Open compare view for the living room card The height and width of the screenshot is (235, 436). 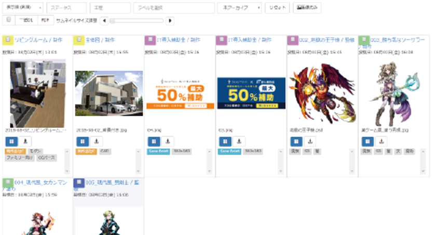(11, 141)
